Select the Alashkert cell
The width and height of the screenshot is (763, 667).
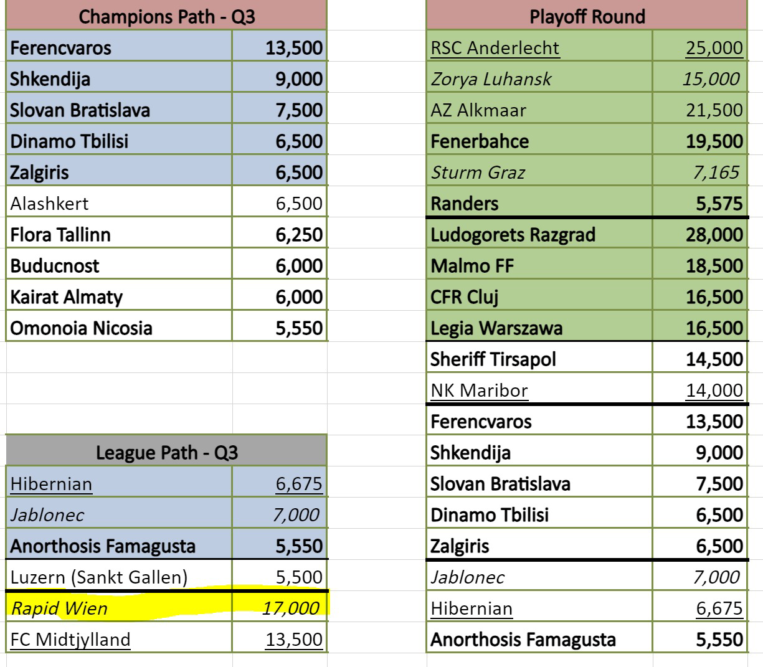click(x=119, y=203)
